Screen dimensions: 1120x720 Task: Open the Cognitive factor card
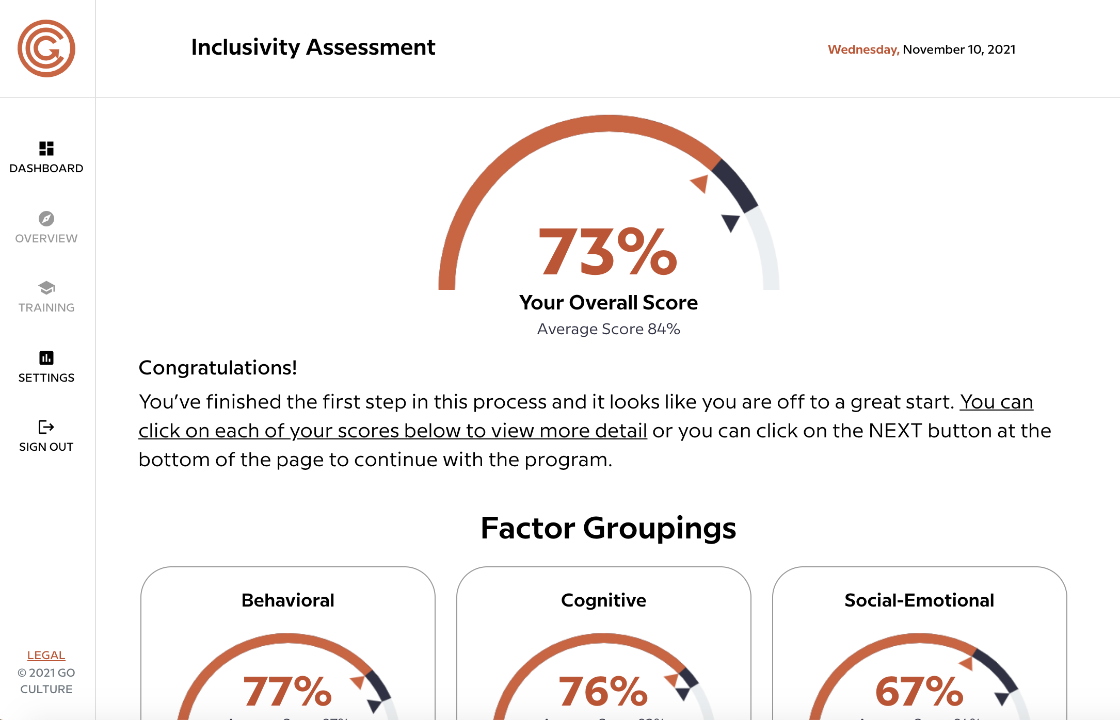coord(604,643)
